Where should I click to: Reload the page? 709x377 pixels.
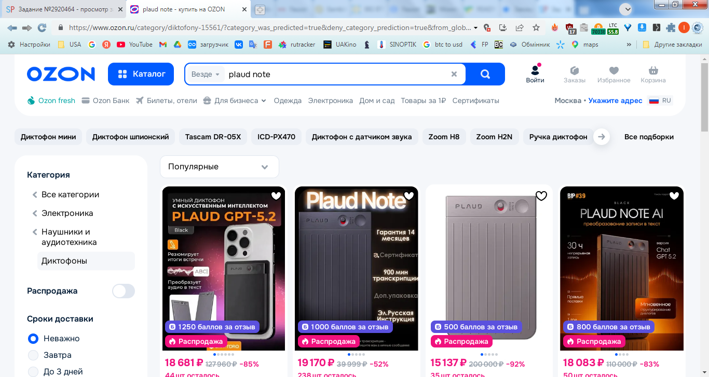pyautogui.click(x=42, y=28)
